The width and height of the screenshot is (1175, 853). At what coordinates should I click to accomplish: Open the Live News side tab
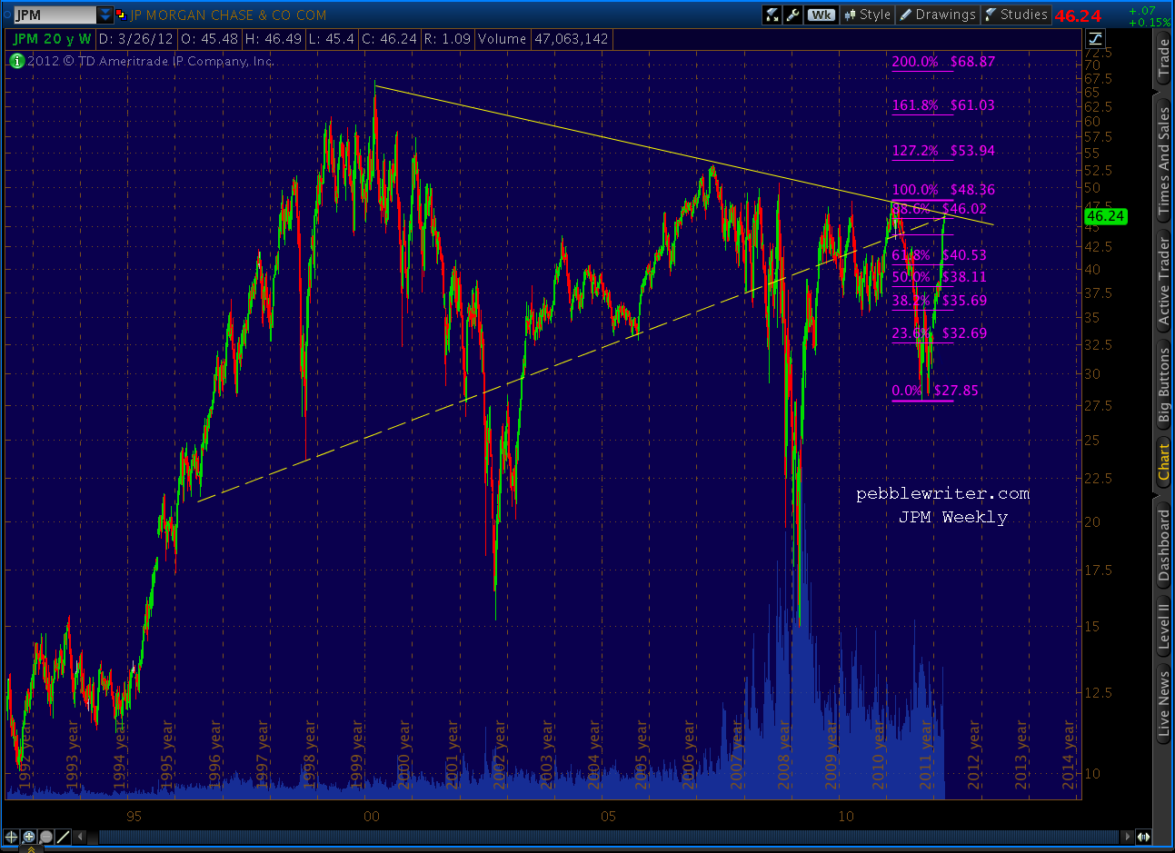click(1163, 704)
